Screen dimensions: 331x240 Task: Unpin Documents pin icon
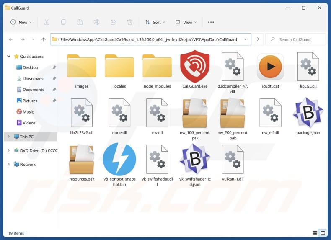pos(54,90)
